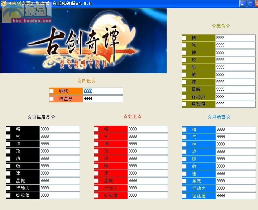
Task: Tick 风晴雪's 气 checkbox
Action: pyautogui.click(x=184, y=137)
